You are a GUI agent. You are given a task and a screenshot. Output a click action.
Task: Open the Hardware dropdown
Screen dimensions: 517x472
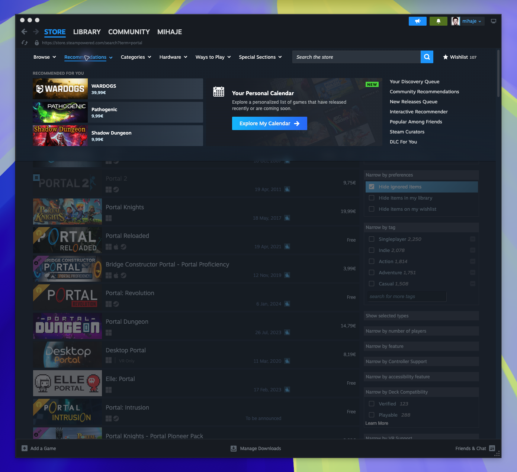tap(173, 57)
